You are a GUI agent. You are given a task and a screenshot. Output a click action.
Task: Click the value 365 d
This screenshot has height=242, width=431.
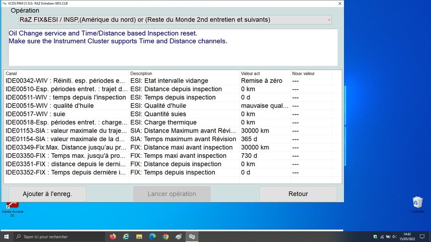pos(249,139)
